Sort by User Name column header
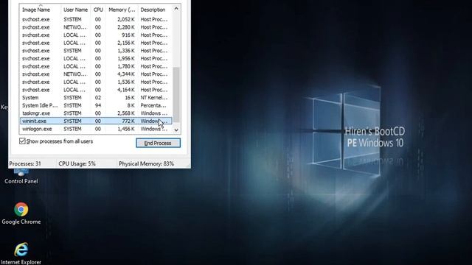The image size is (472, 265). click(x=75, y=10)
